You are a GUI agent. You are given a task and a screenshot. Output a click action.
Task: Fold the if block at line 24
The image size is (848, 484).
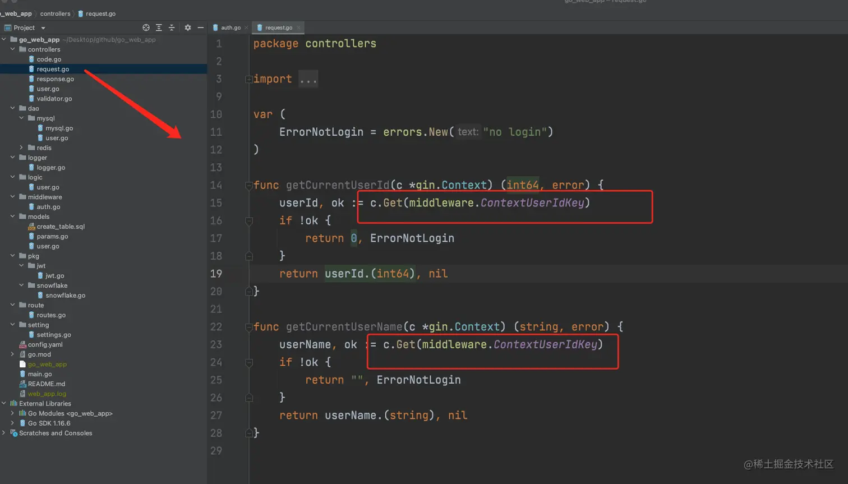pyautogui.click(x=248, y=363)
